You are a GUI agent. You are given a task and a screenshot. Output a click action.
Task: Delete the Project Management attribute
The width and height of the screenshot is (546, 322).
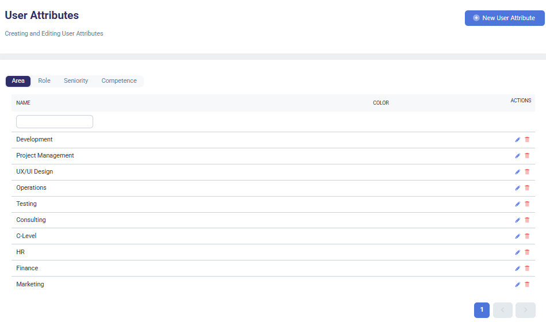pos(527,156)
